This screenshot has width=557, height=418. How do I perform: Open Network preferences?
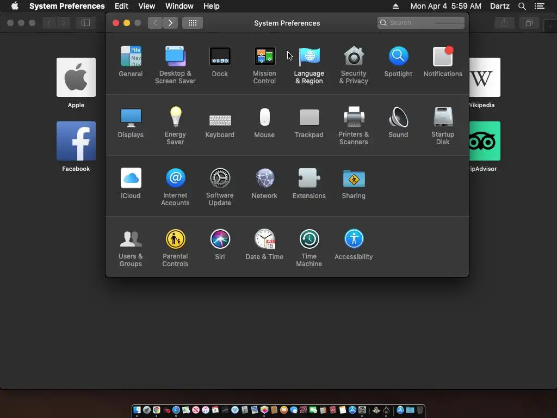click(x=264, y=183)
